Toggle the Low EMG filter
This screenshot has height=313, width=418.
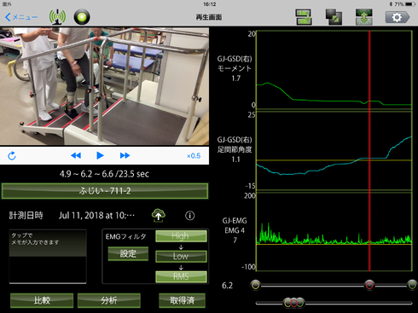coord(181,256)
